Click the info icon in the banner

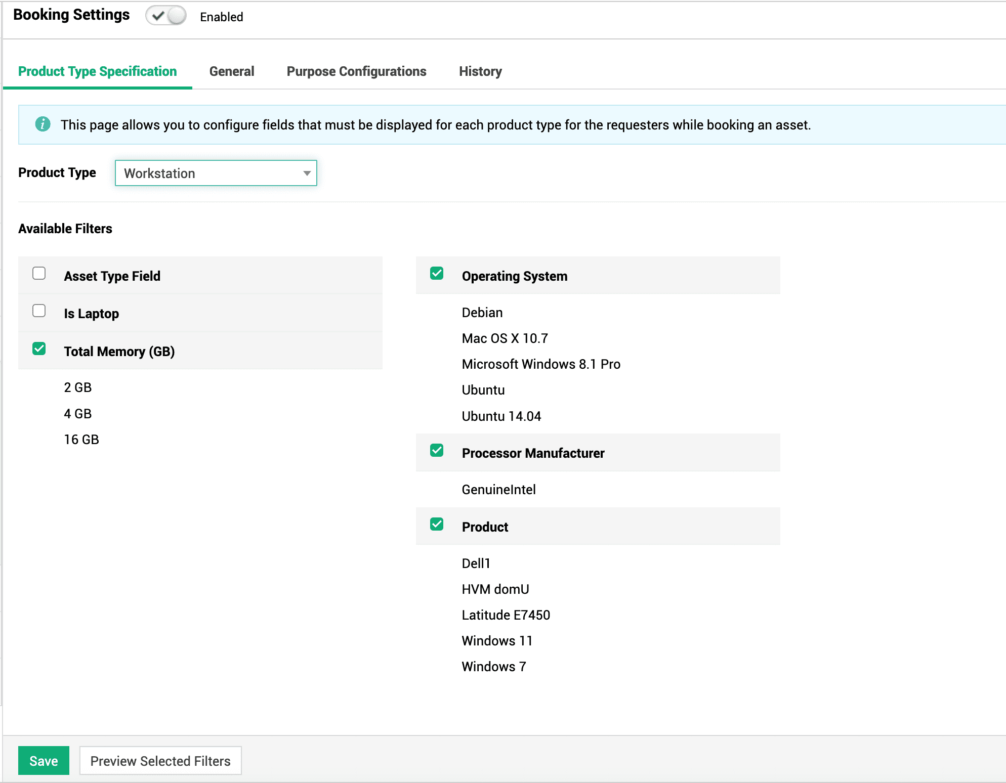43,124
